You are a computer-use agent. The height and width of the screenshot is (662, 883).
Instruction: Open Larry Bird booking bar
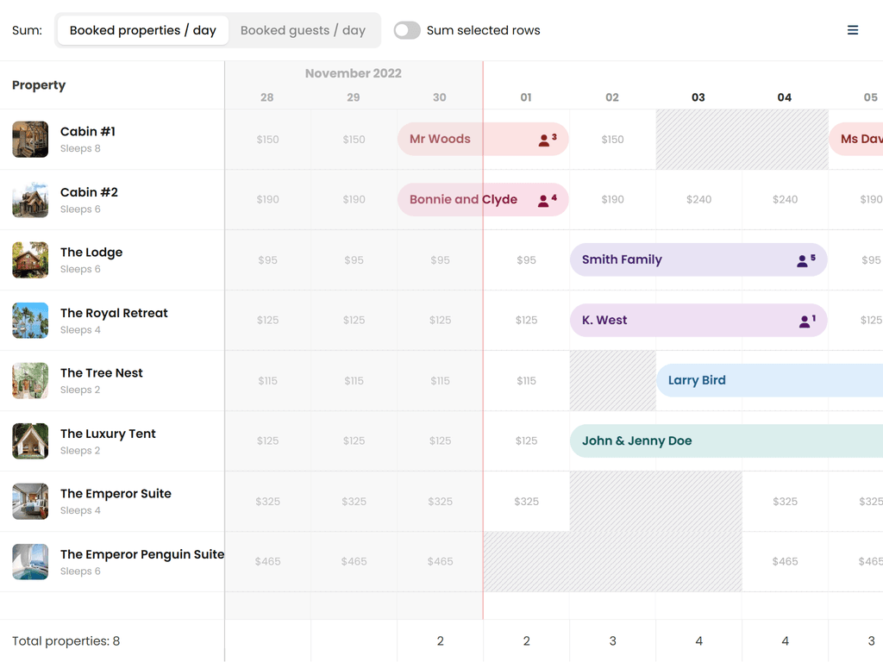767,380
